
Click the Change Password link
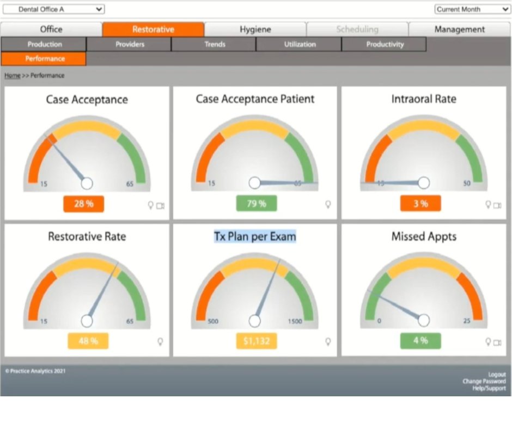coord(484,381)
